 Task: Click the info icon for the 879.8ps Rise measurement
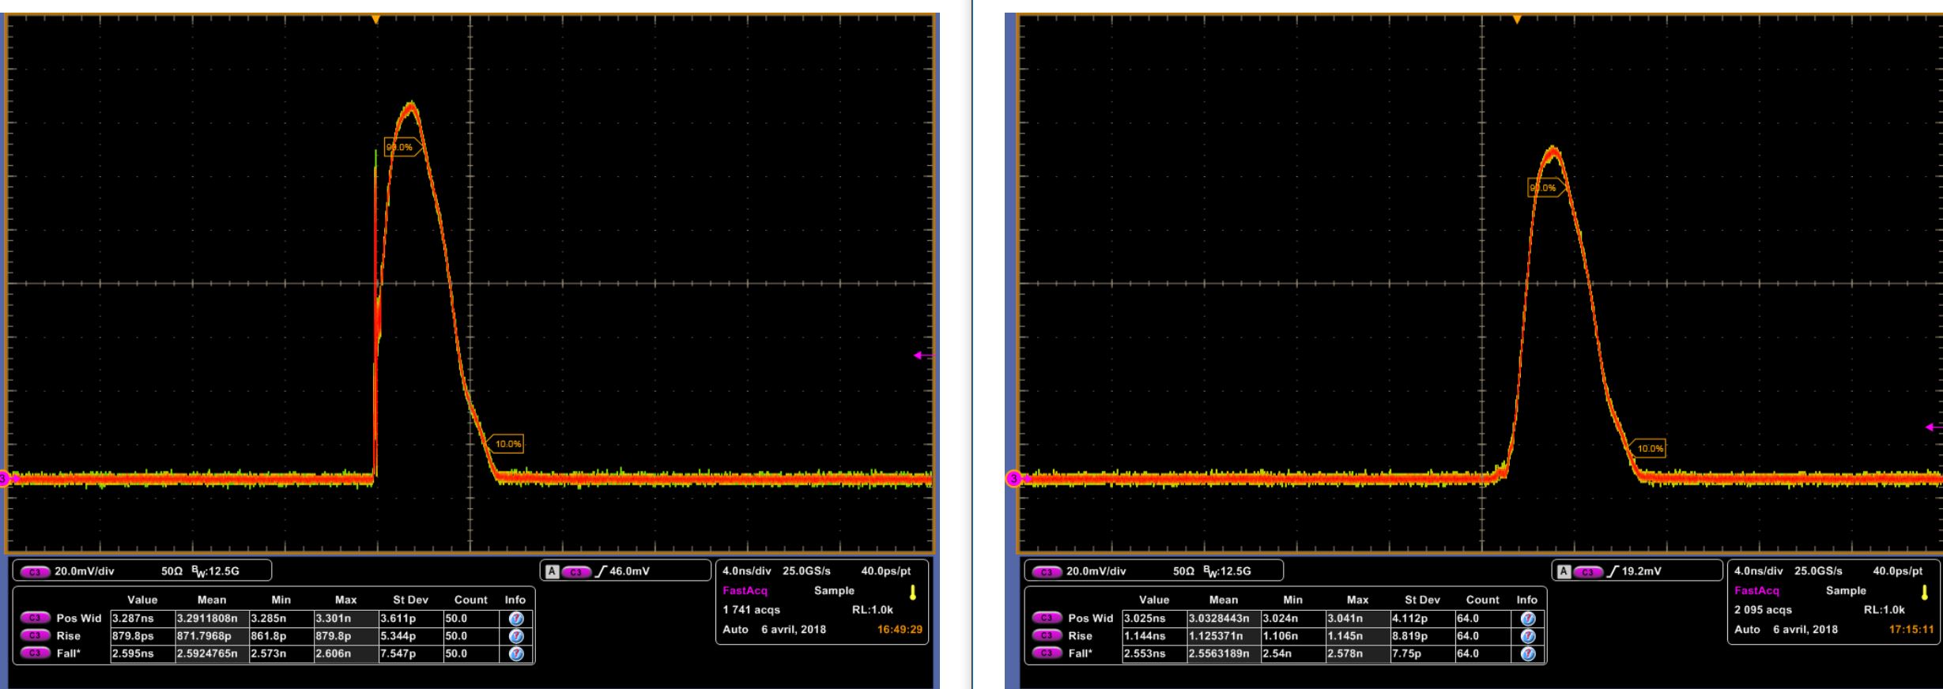tap(517, 636)
